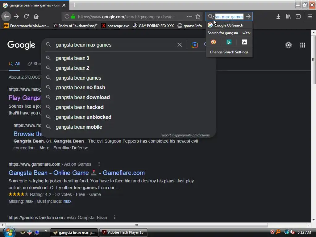Click the green secure padlock icon
316x237 pixels.
tap(73, 17)
